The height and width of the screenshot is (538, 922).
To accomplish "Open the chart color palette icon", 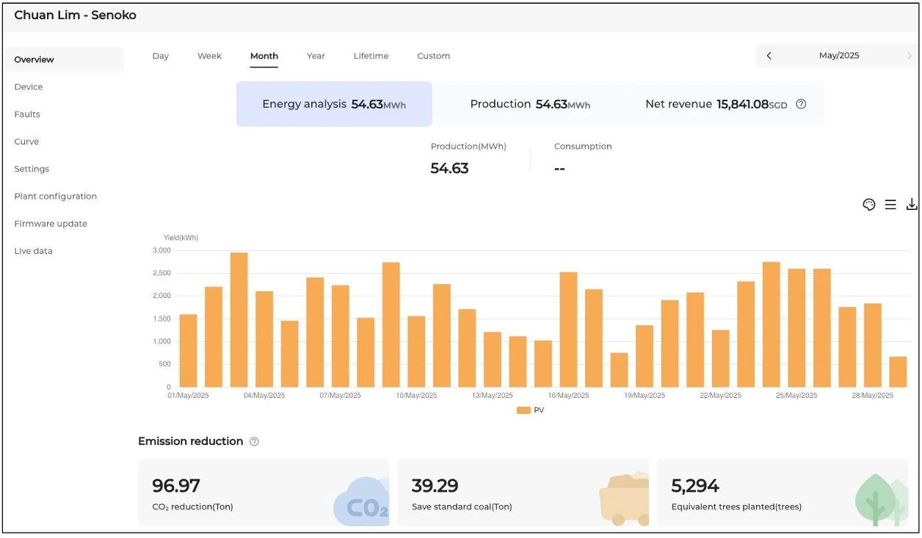I will (869, 205).
